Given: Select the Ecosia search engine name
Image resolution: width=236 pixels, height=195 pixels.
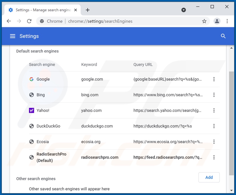Looking at the screenshot, I should tap(43, 142).
